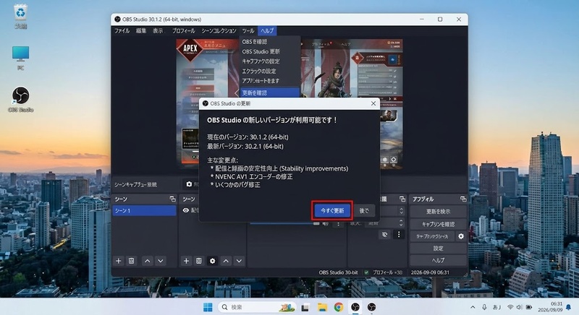Image resolution: width=579 pixels, height=315 pixels.
Task: Close the OBS Studio の更新 dialog
Action: (373, 103)
